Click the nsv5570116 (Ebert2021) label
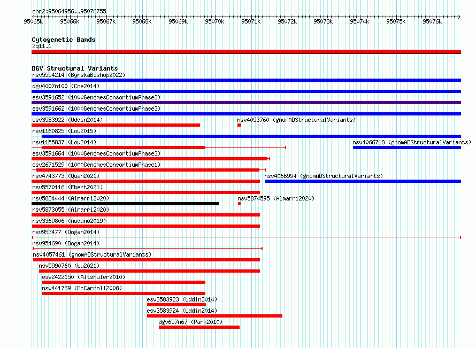Viewport: 476px width, 348px height. coord(67,187)
